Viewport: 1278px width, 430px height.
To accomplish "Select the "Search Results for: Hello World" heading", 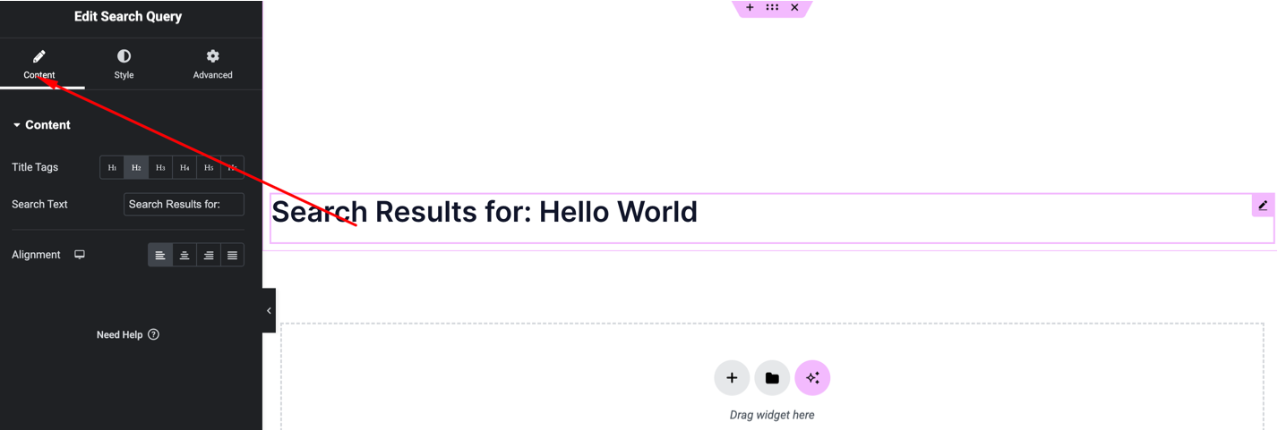I will pos(484,212).
